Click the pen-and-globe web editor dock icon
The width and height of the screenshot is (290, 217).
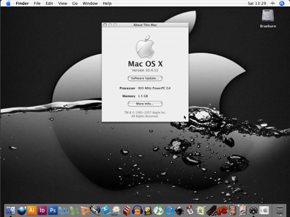[x=95, y=211]
